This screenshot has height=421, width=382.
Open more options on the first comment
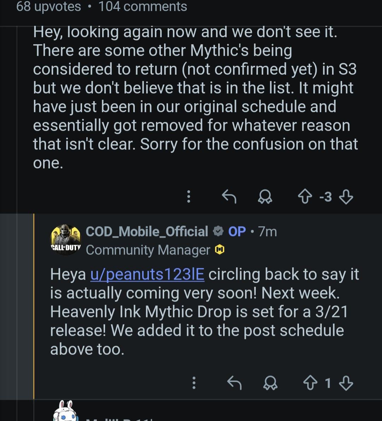pos(189,197)
